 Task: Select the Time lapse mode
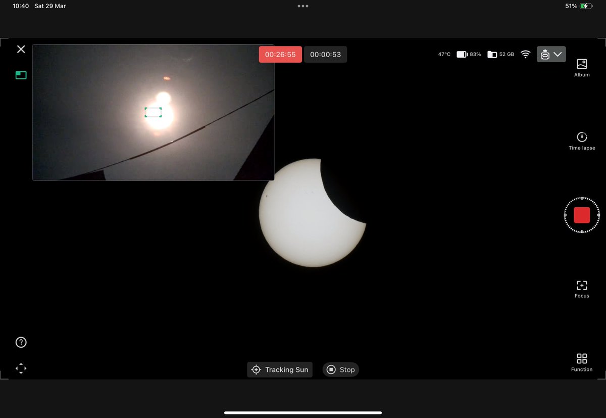(x=582, y=141)
